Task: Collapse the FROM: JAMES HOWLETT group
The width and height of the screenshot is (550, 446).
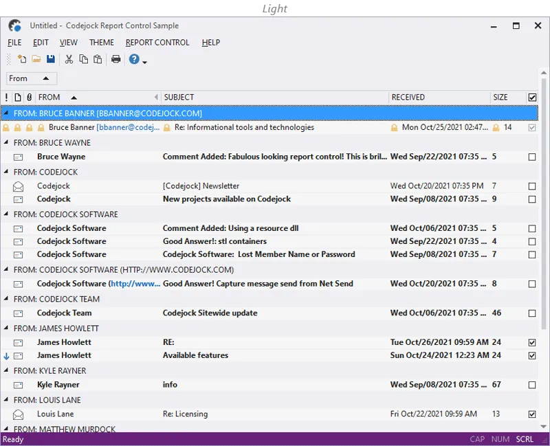Action: point(6,328)
